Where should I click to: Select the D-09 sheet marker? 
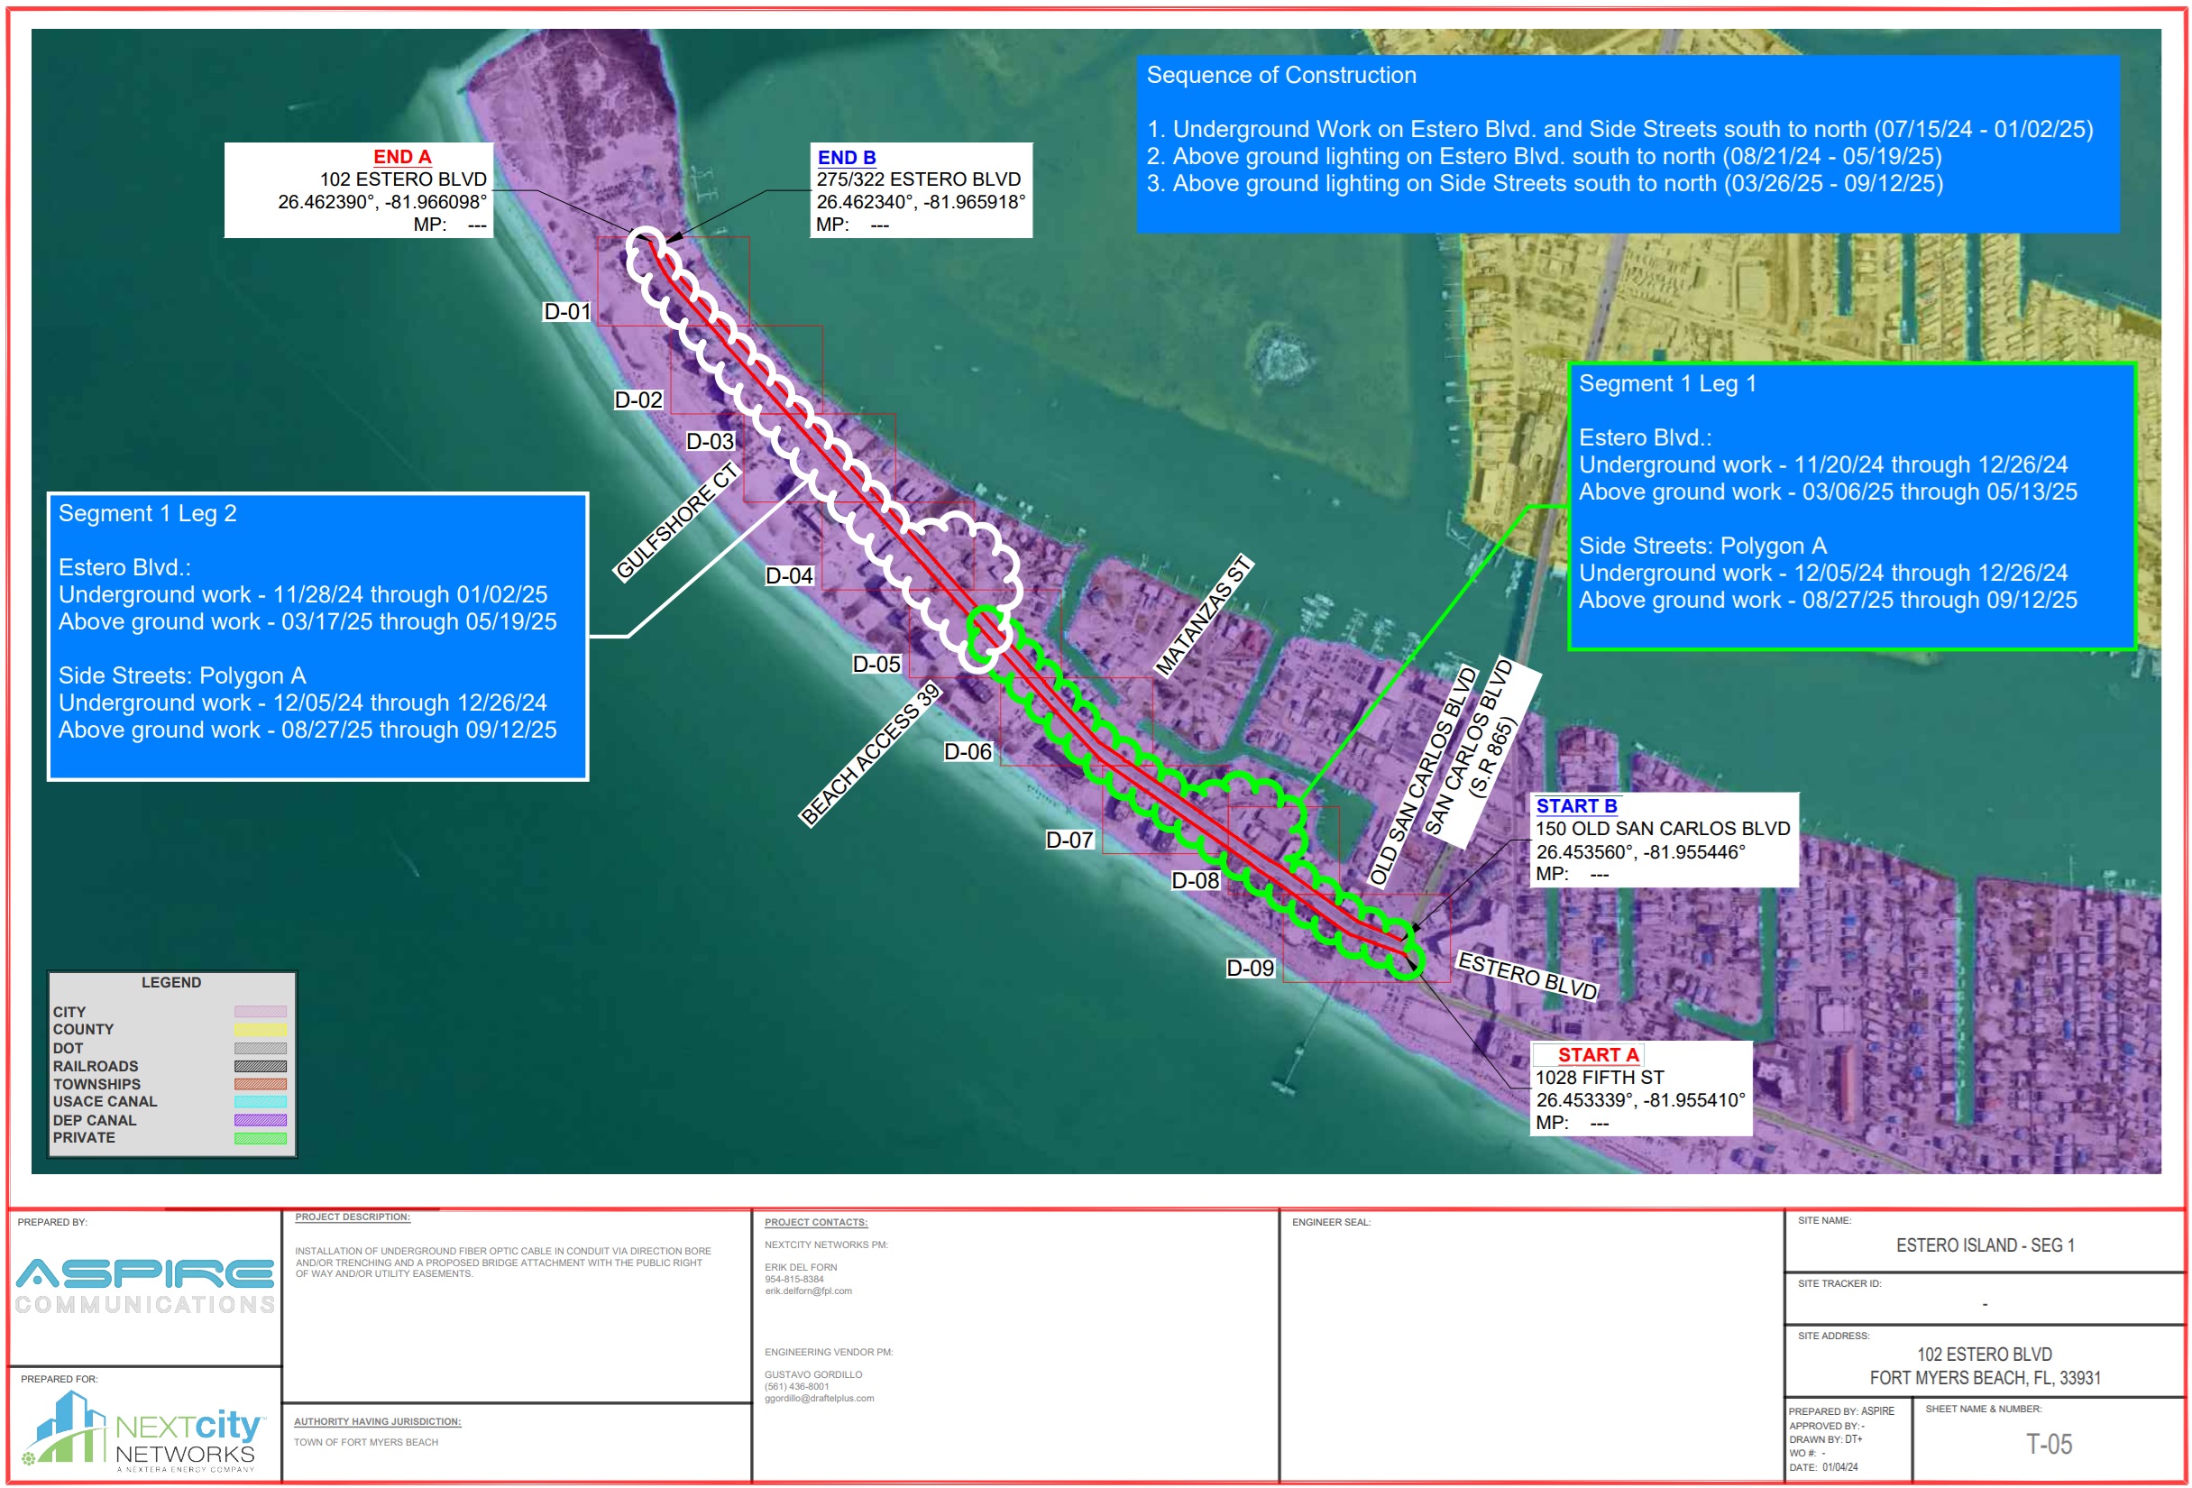click(x=1250, y=968)
